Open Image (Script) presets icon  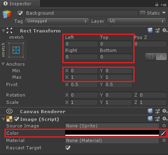click(157, 119)
